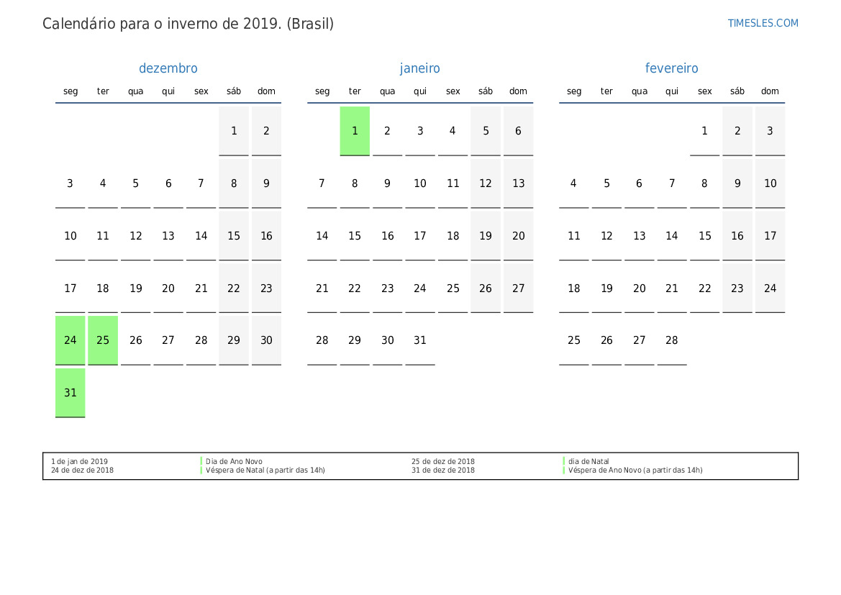The image size is (841, 595).
Task: Select highlighted January 1 holiday cell
Action: click(x=355, y=131)
